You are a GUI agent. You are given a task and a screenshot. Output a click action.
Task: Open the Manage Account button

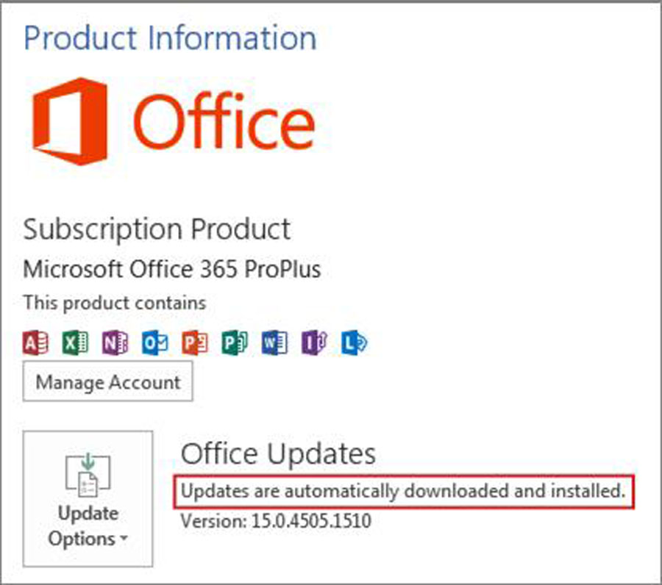tap(108, 381)
